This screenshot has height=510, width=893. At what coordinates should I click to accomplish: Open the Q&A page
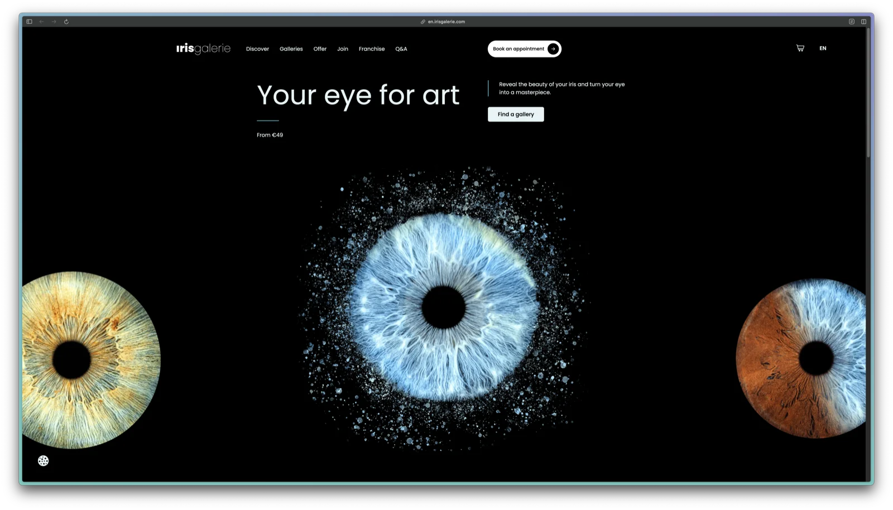(401, 49)
